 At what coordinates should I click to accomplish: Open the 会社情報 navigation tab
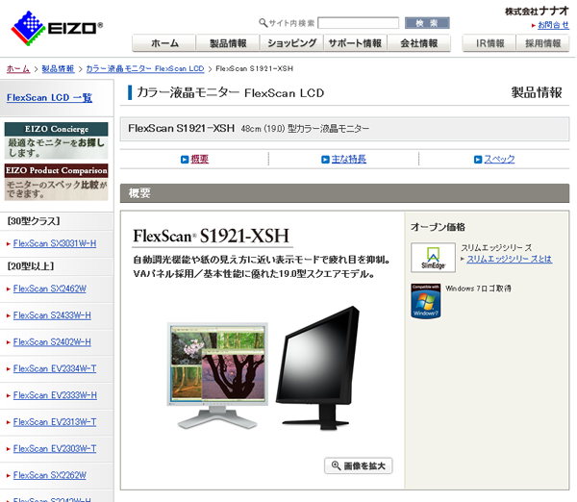pyautogui.click(x=418, y=43)
